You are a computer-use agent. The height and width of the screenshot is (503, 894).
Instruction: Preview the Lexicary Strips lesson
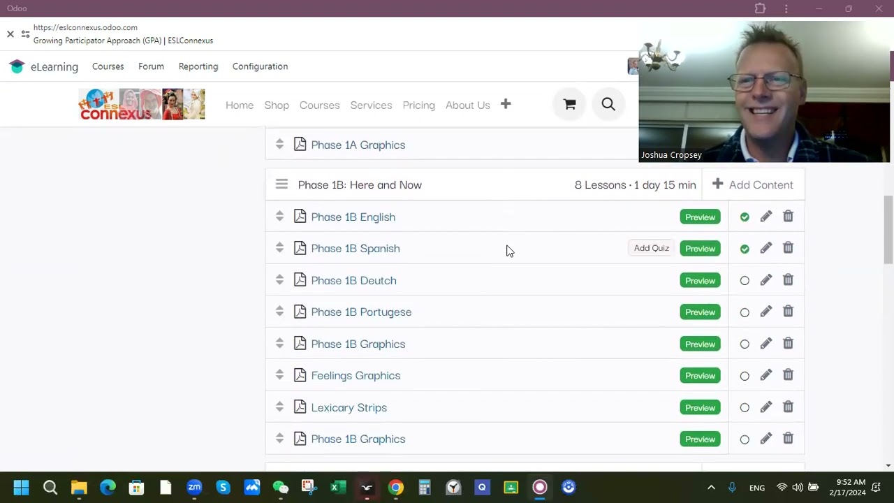(700, 407)
